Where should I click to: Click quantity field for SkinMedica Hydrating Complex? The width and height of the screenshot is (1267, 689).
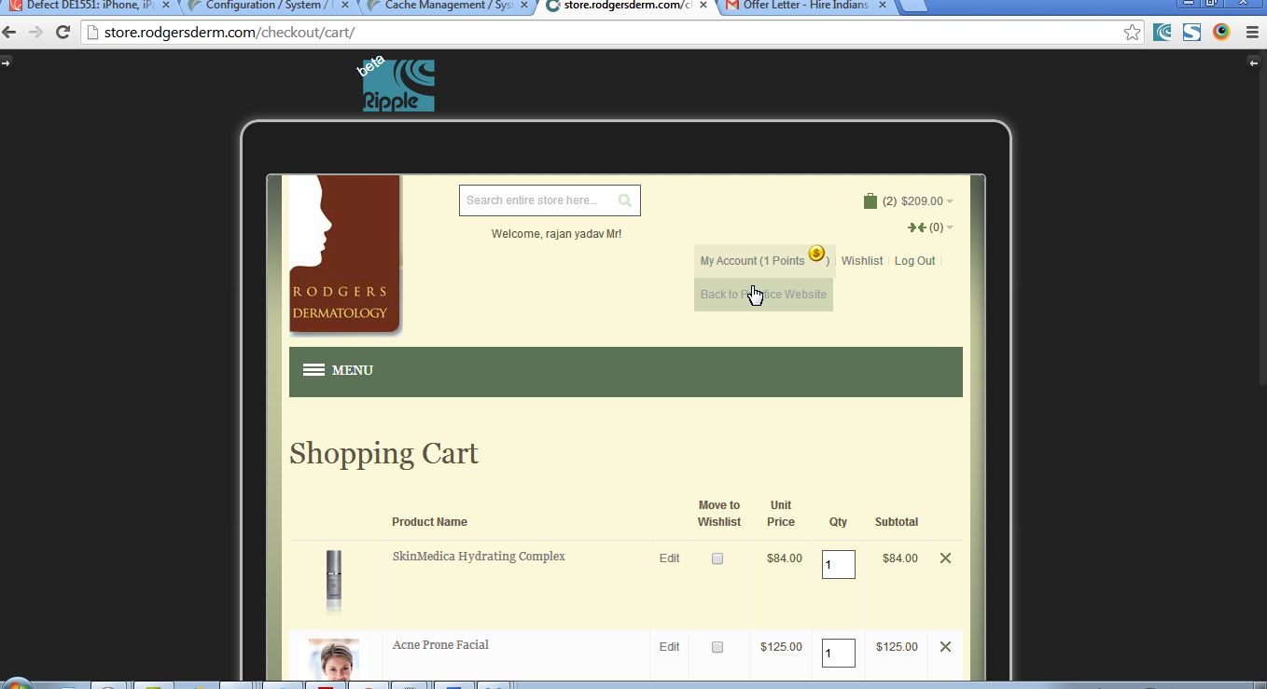click(838, 564)
